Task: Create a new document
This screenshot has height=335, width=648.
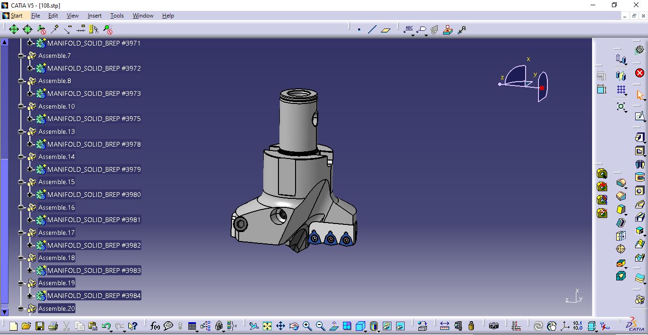Action: pos(13,326)
